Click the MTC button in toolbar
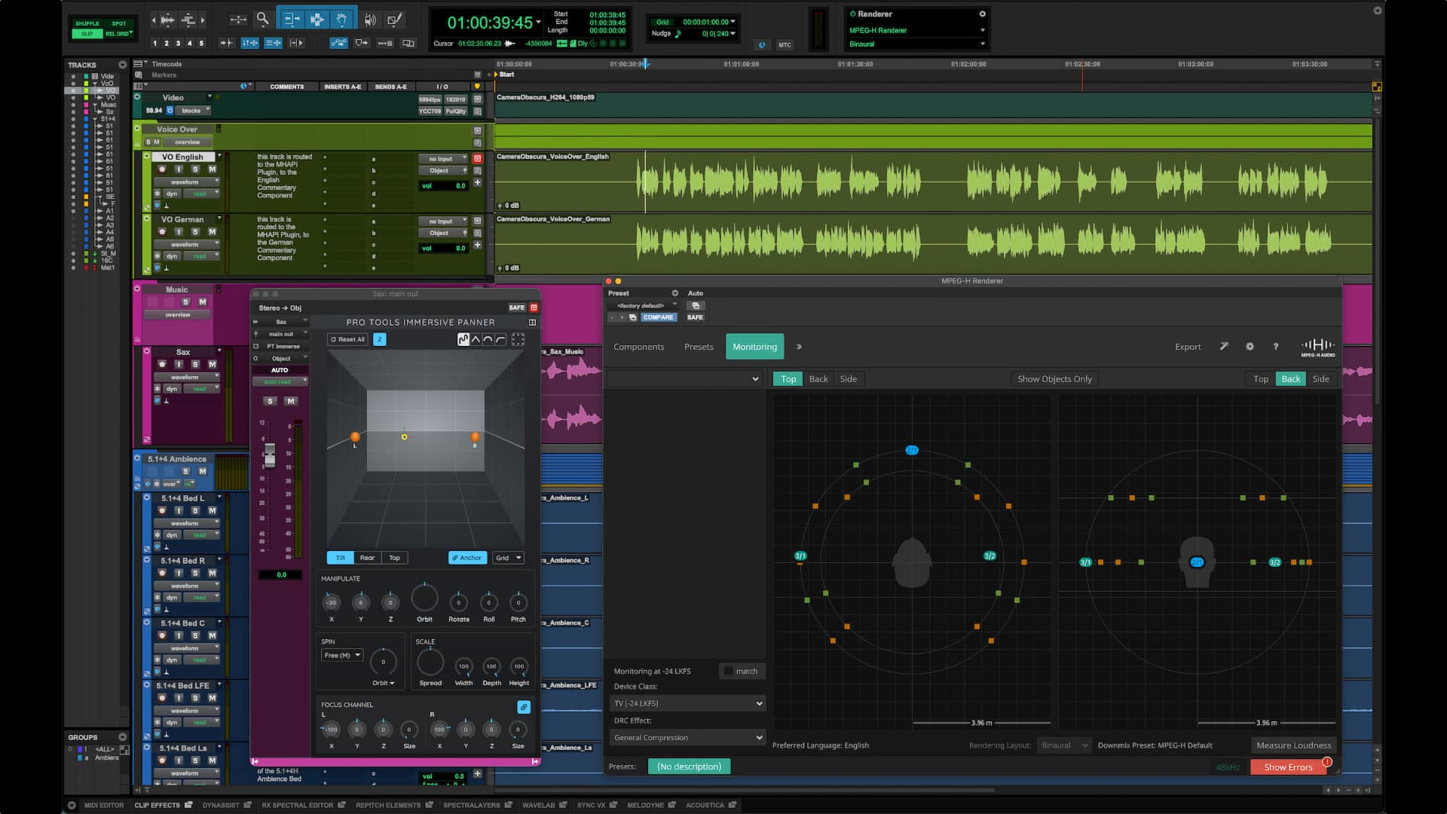The width and height of the screenshot is (1447, 814). pyautogui.click(x=785, y=44)
